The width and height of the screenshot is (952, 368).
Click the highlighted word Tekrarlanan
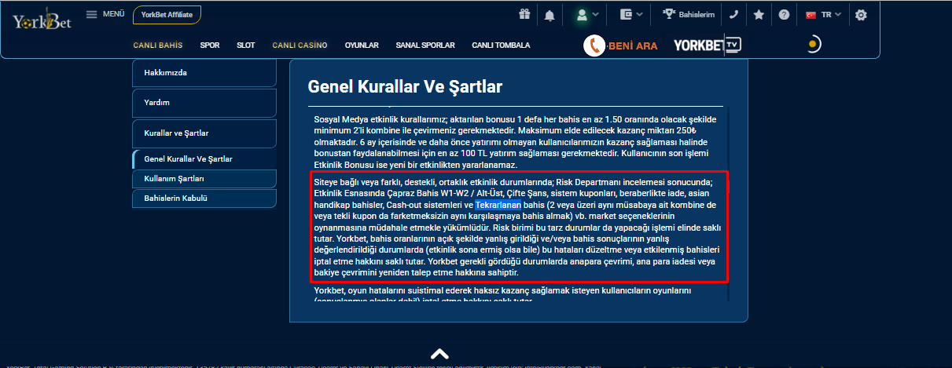498,205
